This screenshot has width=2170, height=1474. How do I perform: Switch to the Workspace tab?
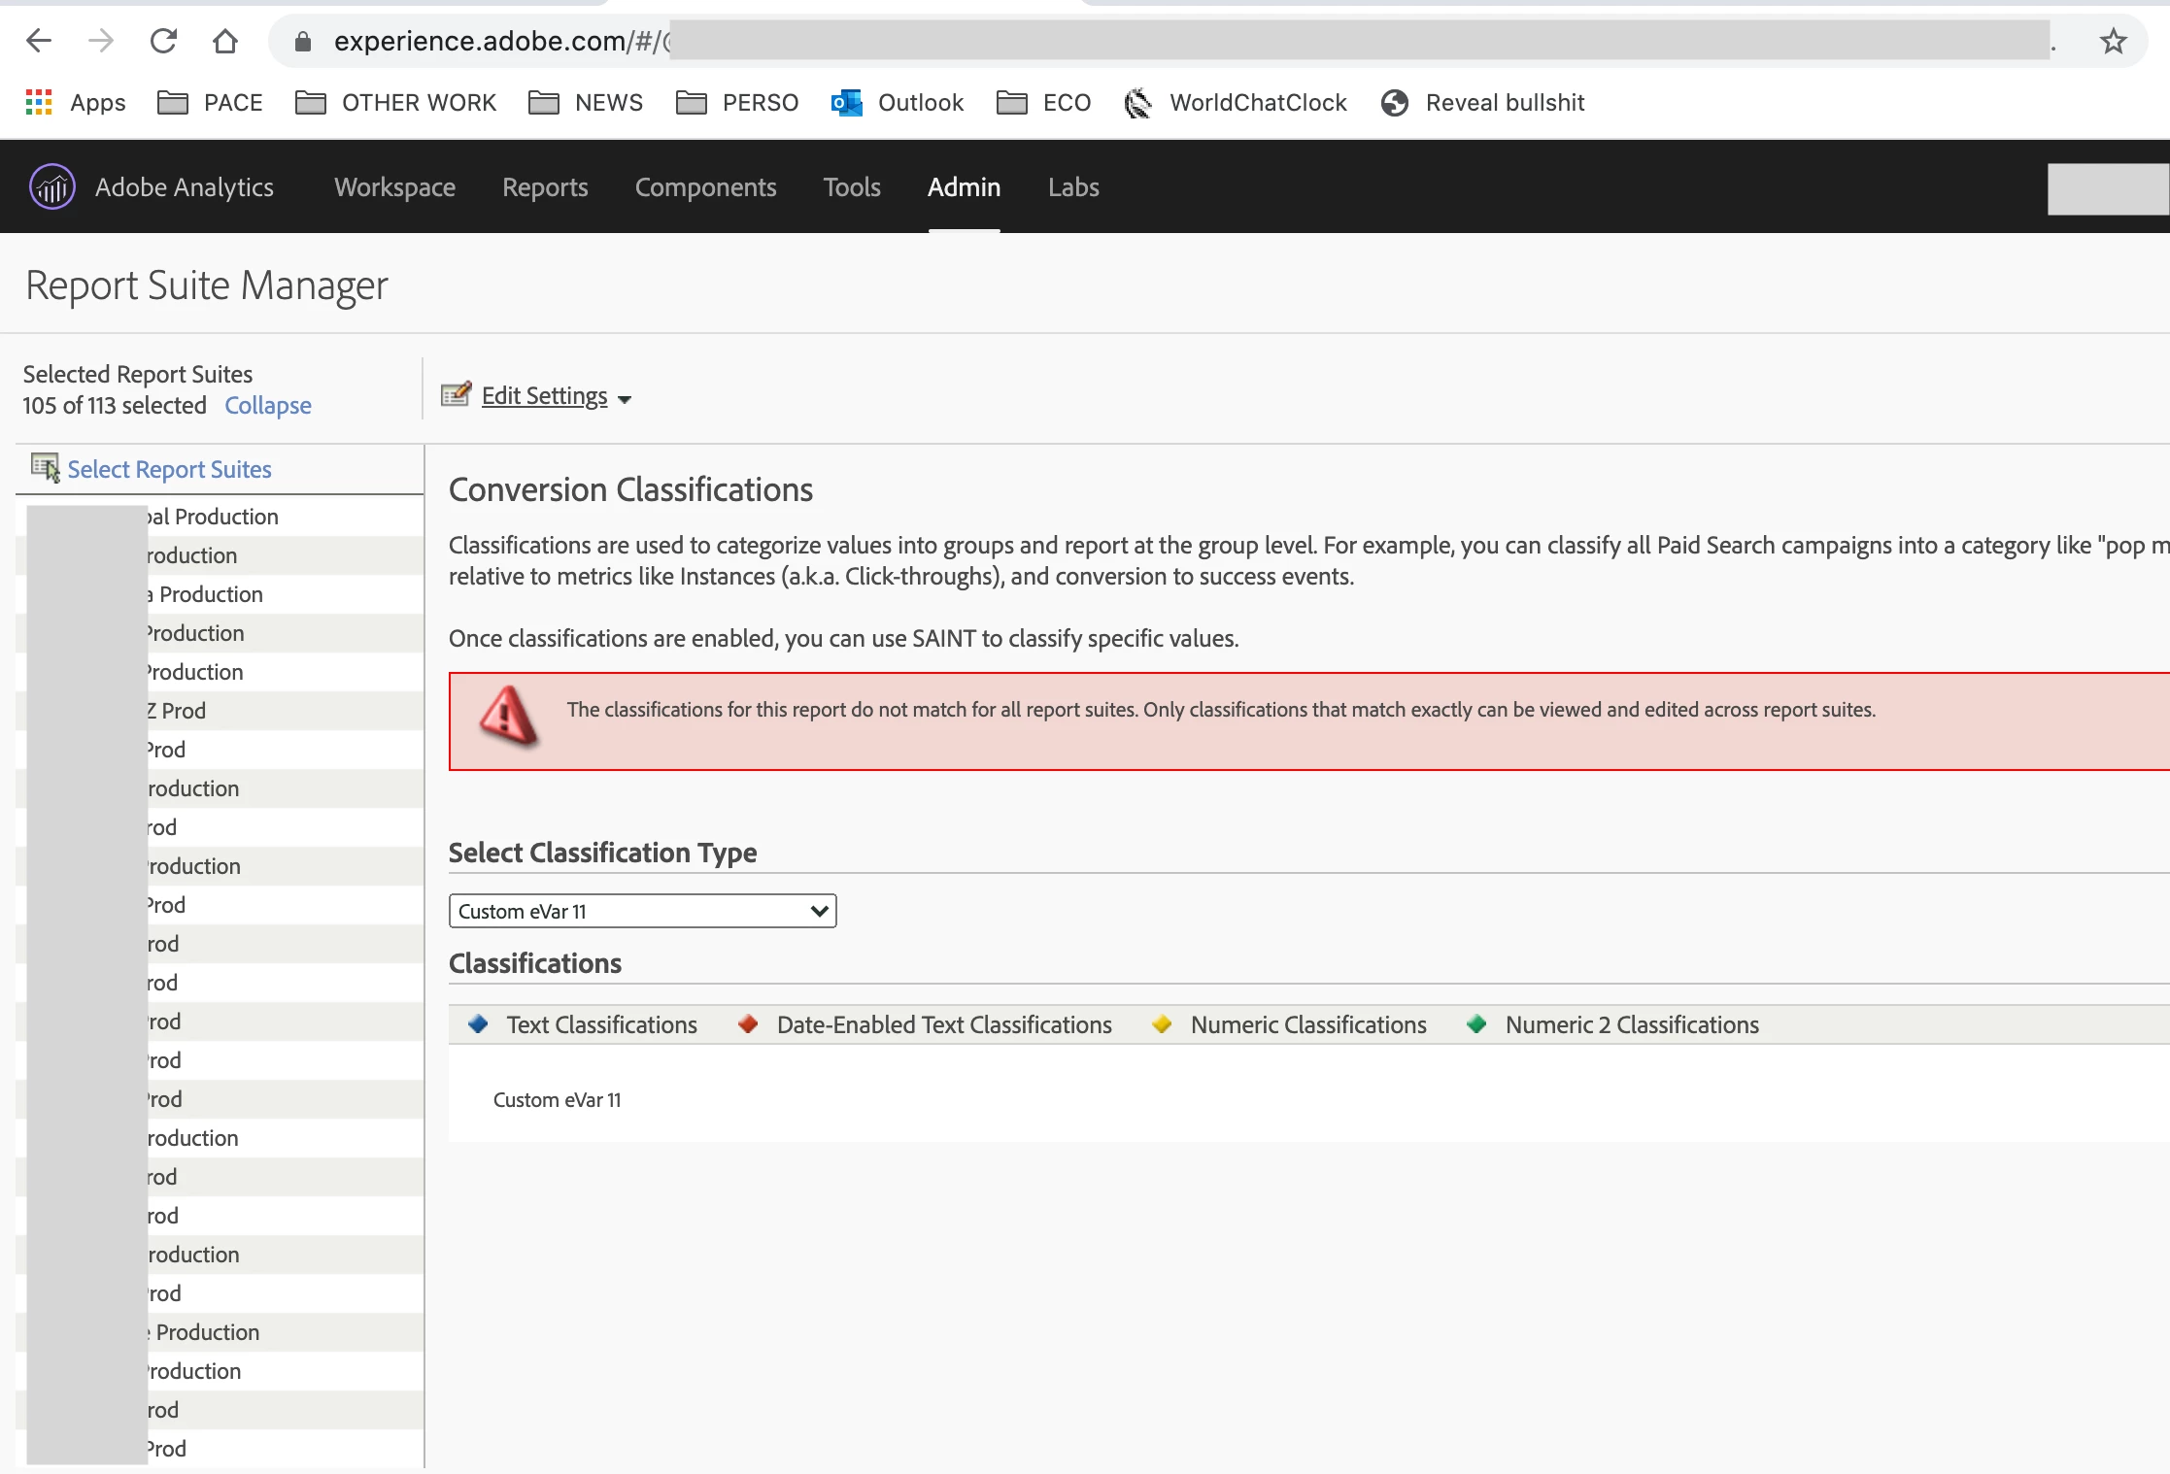pyautogui.click(x=394, y=186)
